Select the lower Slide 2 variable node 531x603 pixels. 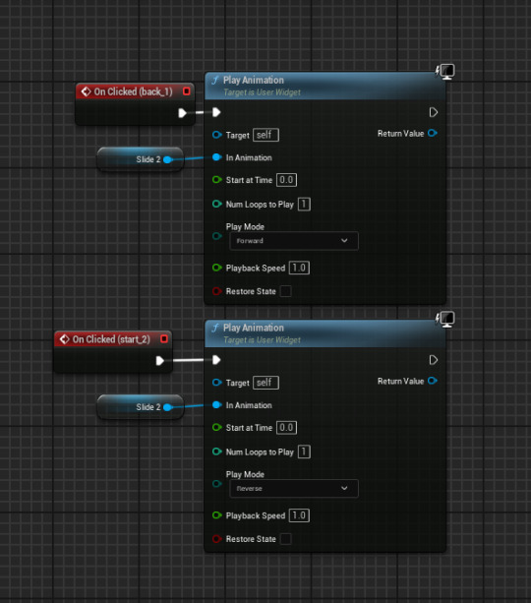pos(141,407)
